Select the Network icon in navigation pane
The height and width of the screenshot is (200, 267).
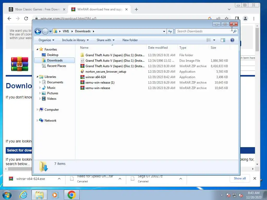click(x=41, y=120)
